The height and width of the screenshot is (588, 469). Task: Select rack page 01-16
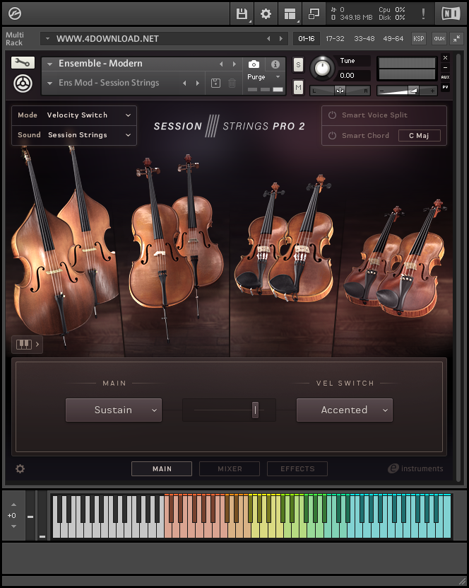coord(306,38)
